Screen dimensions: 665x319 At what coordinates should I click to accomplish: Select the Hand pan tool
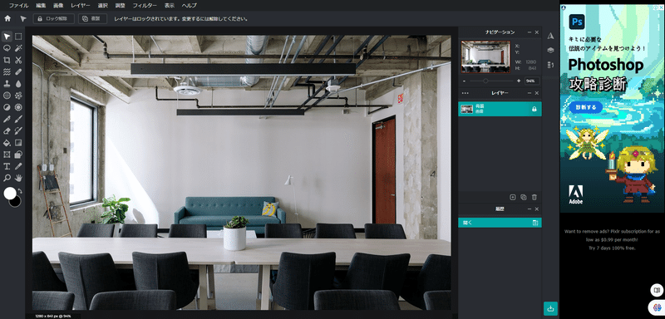(x=18, y=178)
